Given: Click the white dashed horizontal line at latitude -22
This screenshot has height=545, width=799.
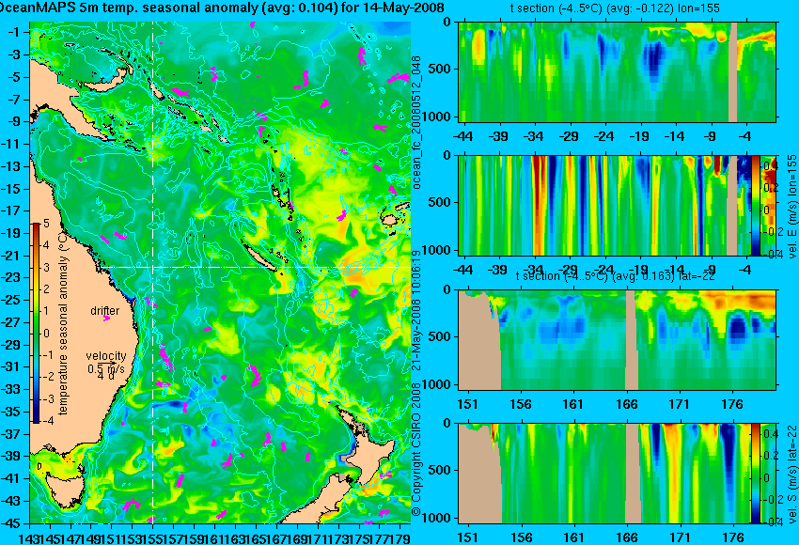Looking at the screenshot, I should (255, 267).
